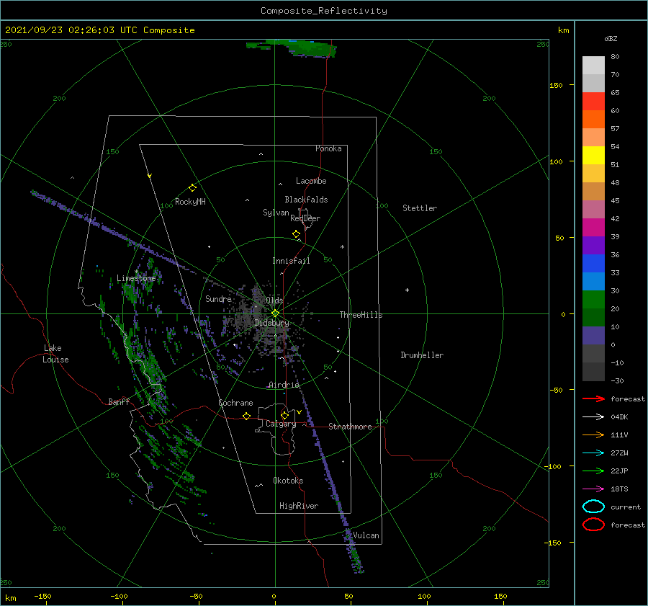This screenshot has height=606, width=648.
Task: Click the Lacombe town label
Action: pos(311,181)
